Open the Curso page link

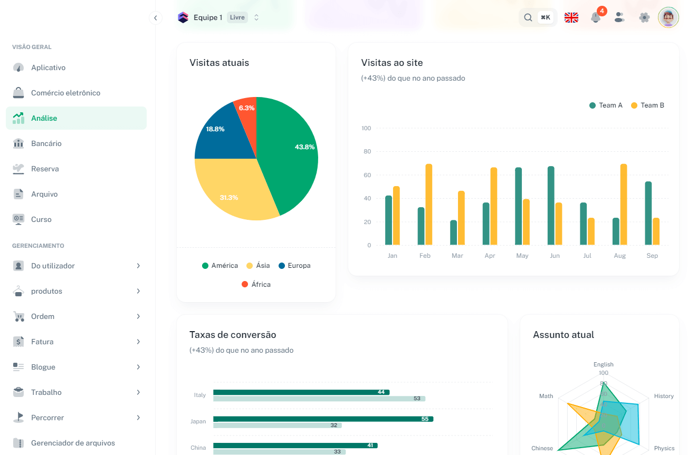tap(41, 219)
